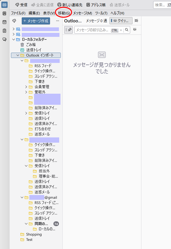This screenshot has width=171, height=249.
Task: Open the ツール(T) menu
Action: (x=101, y=13)
